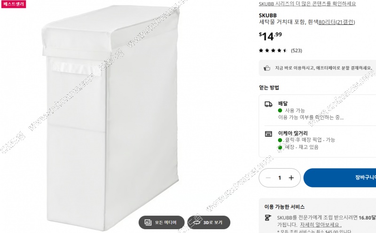Click the image icon in 모든 미디어
This screenshot has width=376, height=233.
coord(148,223)
